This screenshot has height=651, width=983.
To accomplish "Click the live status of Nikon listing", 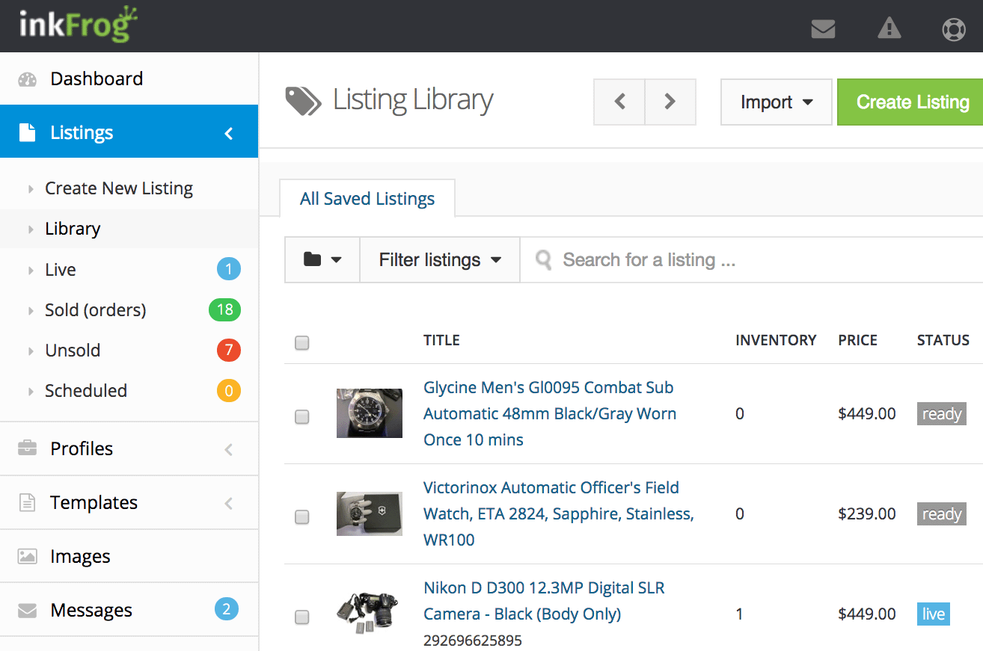I will (x=934, y=614).
